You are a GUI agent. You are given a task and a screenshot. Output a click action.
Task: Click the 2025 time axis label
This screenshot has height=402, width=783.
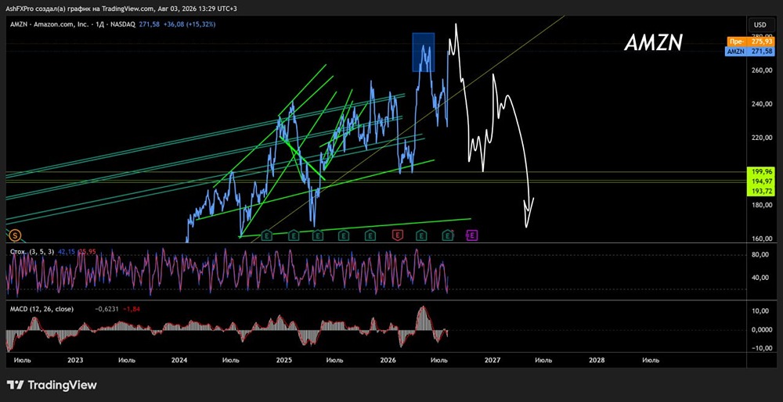click(284, 360)
